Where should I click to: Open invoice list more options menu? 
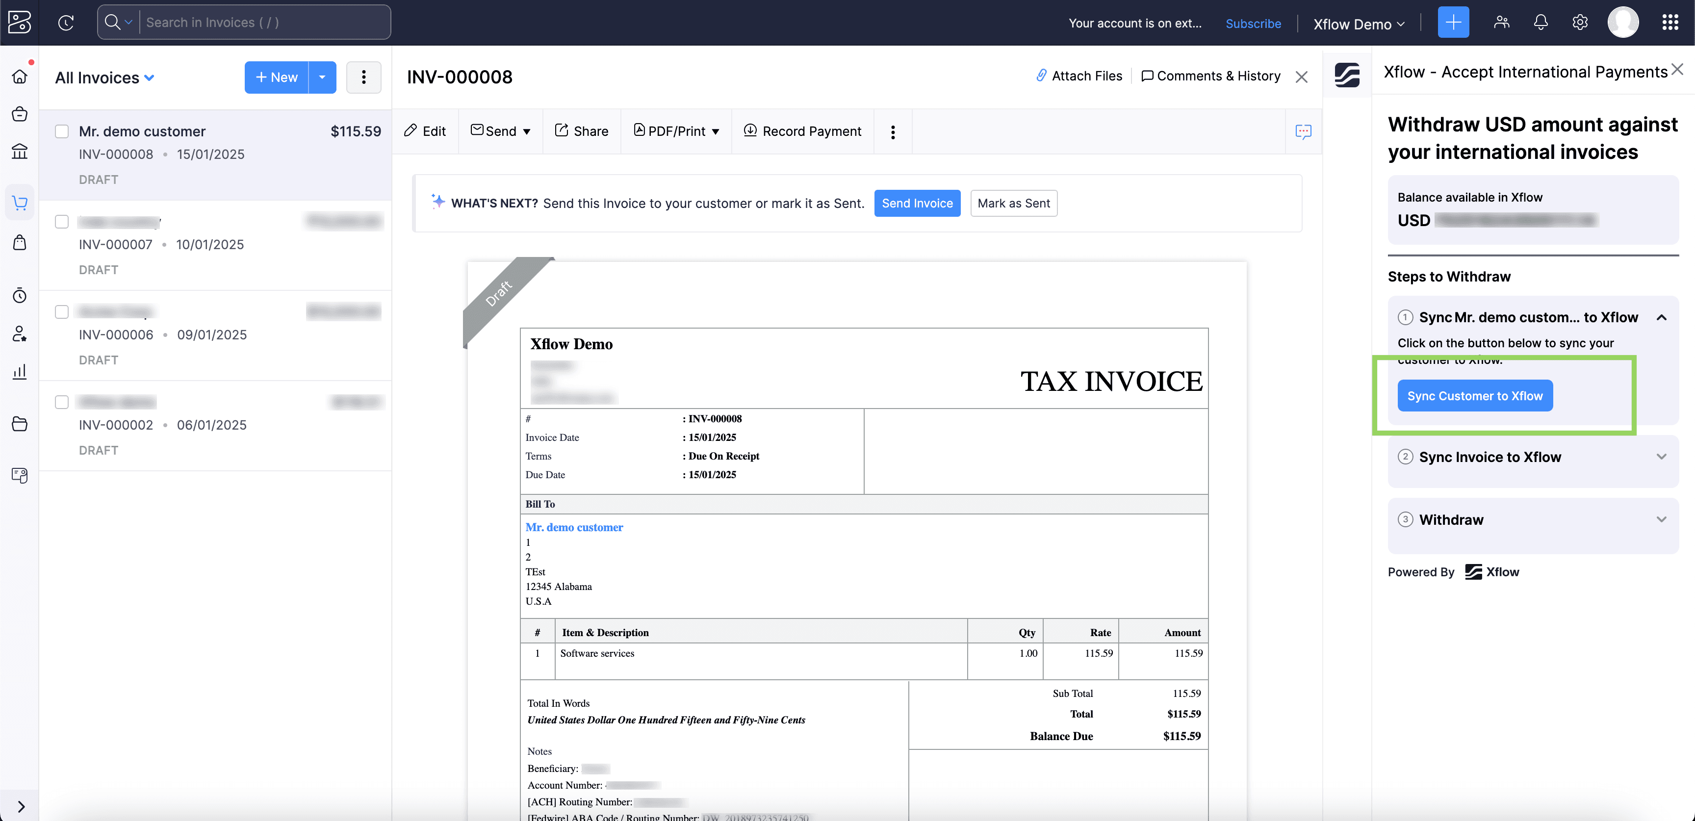coord(363,77)
